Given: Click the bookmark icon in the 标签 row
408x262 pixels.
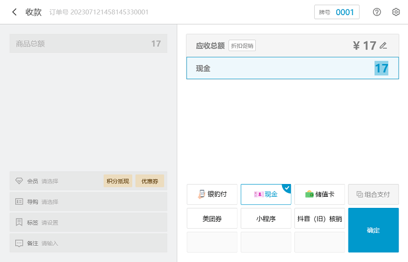Looking at the screenshot, I should pyautogui.click(x=19, y=222).
